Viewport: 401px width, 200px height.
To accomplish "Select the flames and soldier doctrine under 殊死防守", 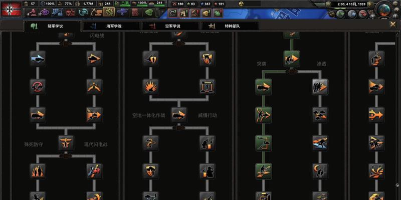I will 38,171.
